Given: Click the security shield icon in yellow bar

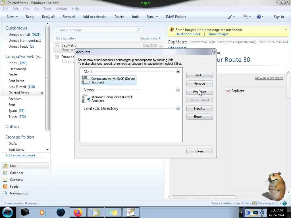Looking at the screenshot, I should pos(171,30).
